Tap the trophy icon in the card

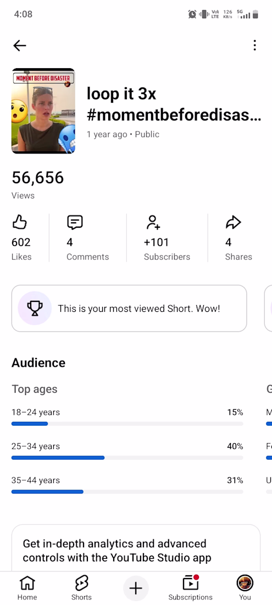pyautogui.click(x=35, y=309)
